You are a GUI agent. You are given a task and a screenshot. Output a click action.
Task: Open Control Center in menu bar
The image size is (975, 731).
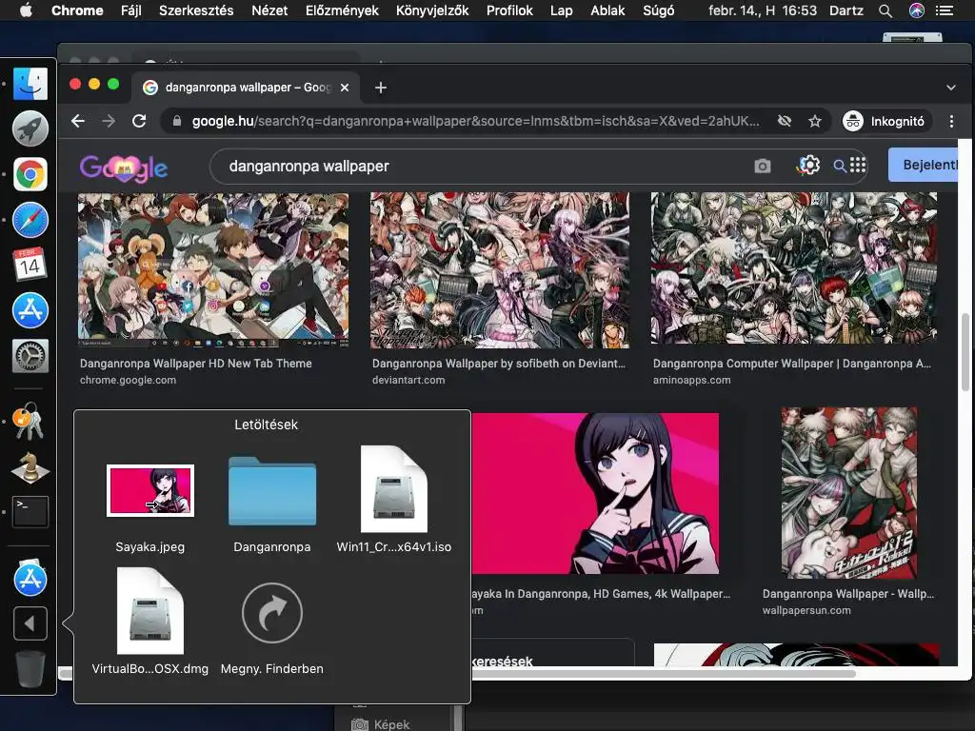pyautogui.click(x=944, y=10)
